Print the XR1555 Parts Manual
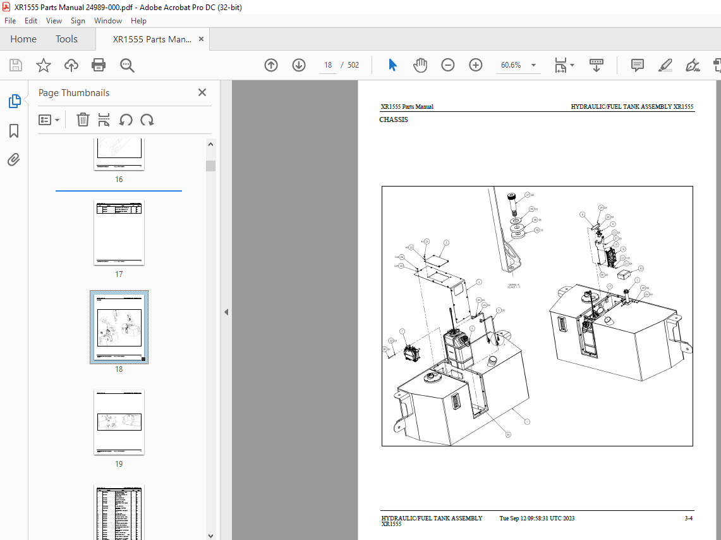This screenshot has width=721, height=540. point(99,64)
